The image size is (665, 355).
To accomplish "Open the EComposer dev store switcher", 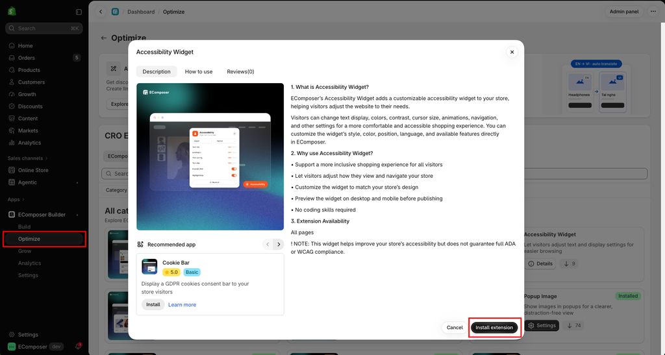I will [x=35, y=347].
